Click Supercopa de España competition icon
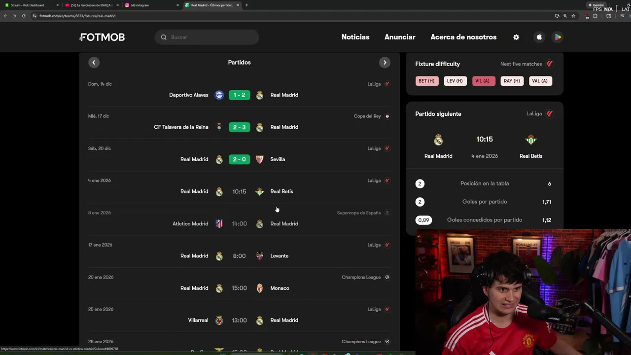 (387, 213)
